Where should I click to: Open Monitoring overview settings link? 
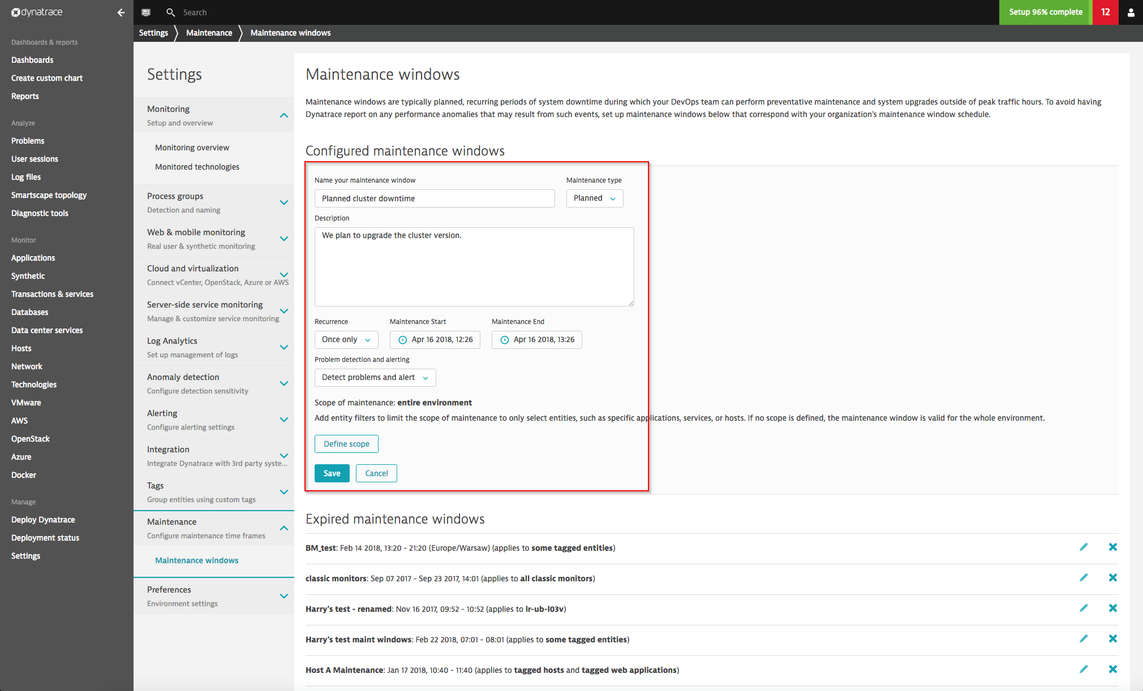[192, 148]
